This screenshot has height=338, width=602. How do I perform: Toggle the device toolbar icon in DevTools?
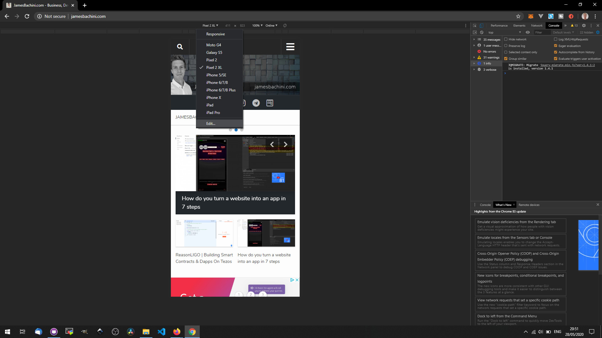pos(481,26)
